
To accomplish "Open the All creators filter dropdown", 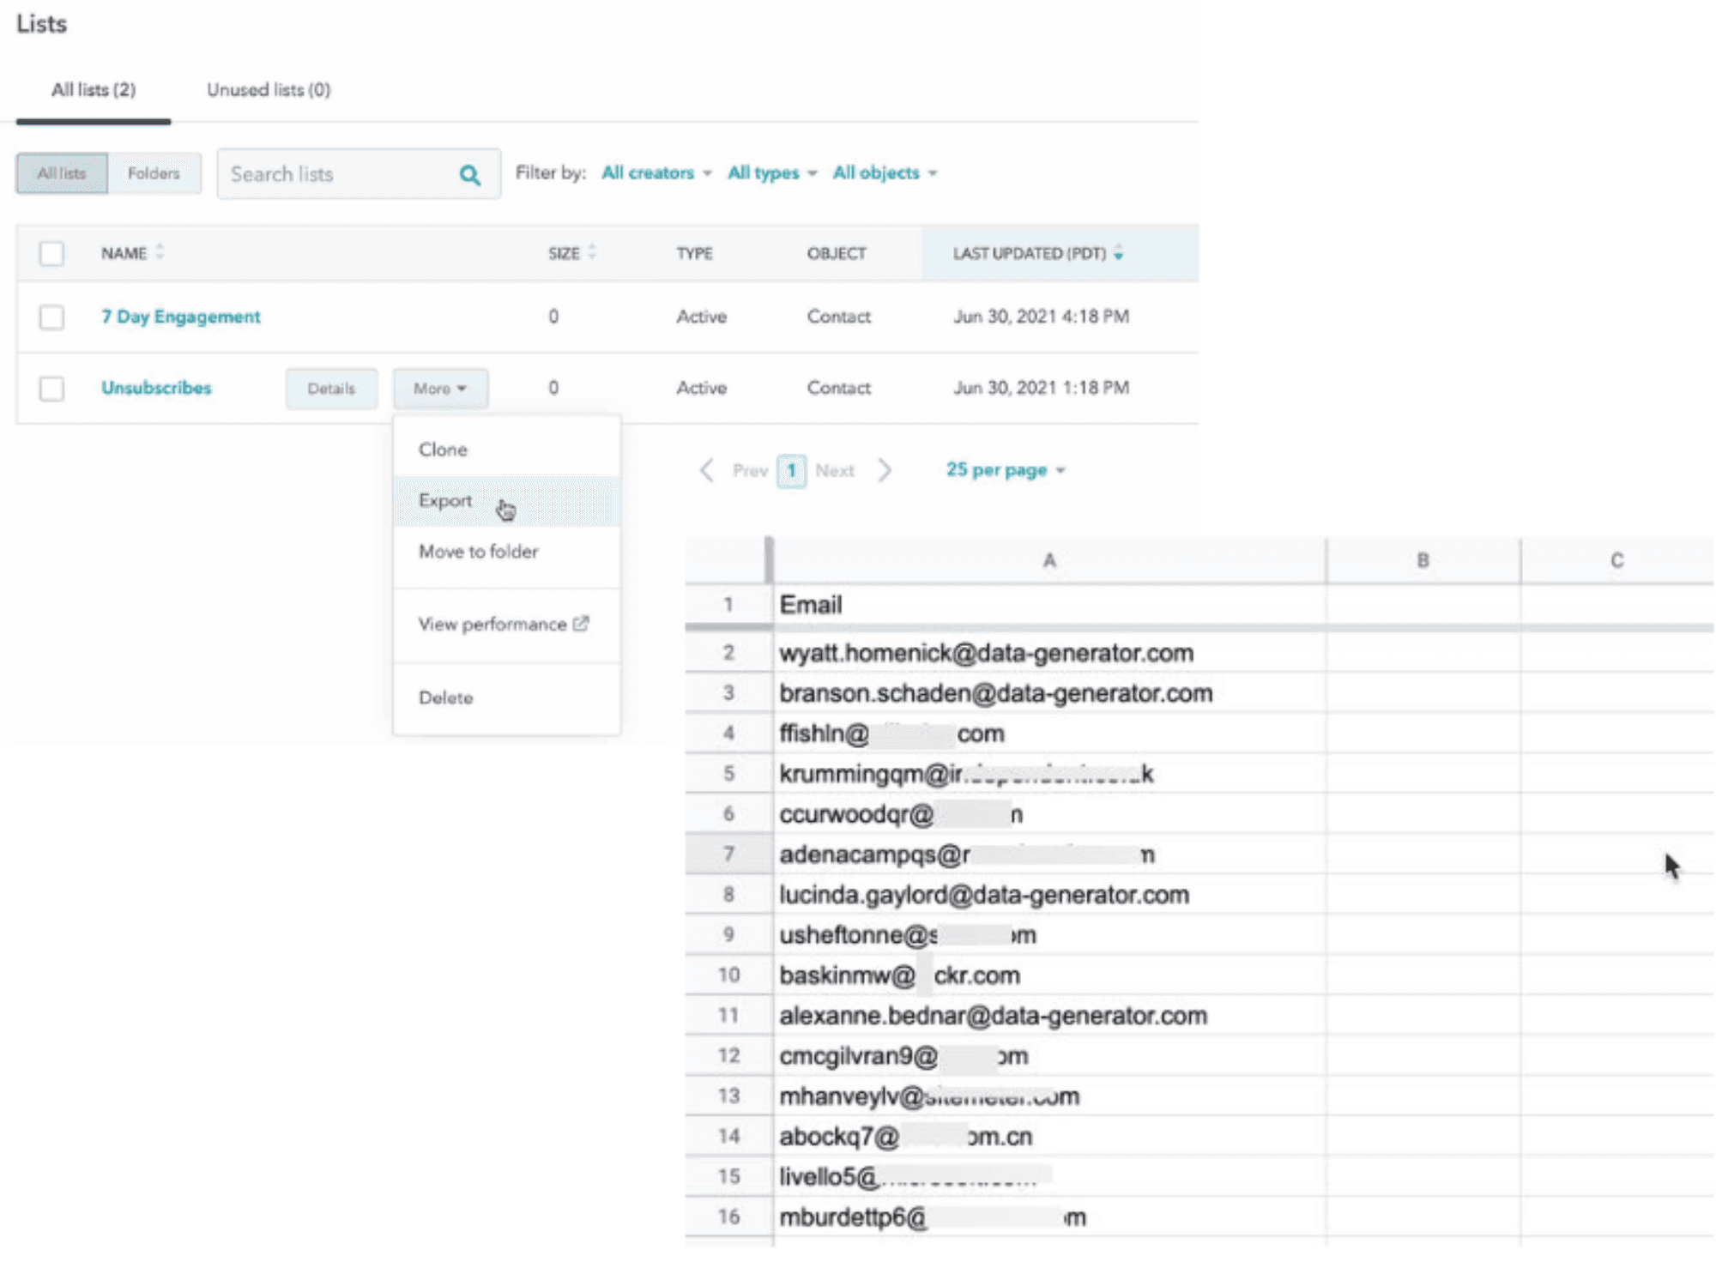I will (656, 172).
